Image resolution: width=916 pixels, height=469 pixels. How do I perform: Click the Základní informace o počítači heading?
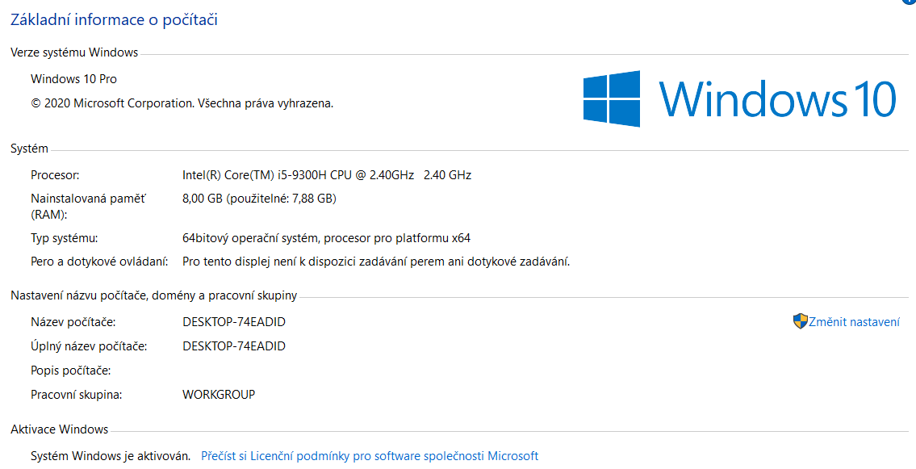click(x=114, y=20)
